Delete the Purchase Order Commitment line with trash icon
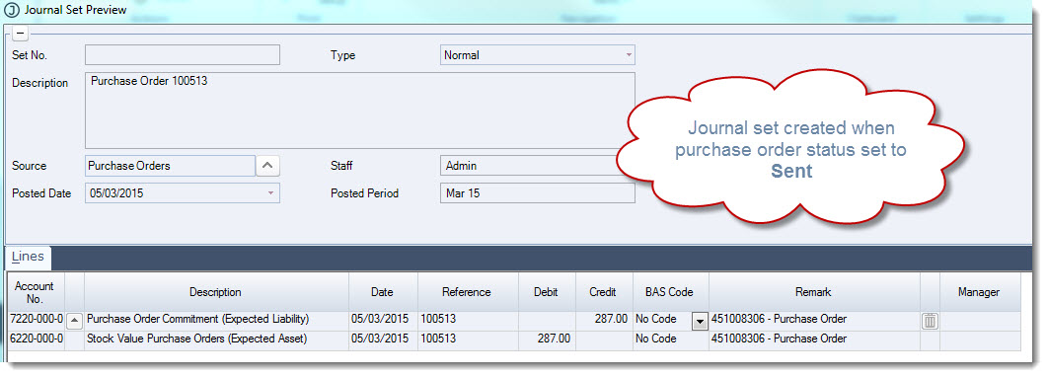 (930, 321)
